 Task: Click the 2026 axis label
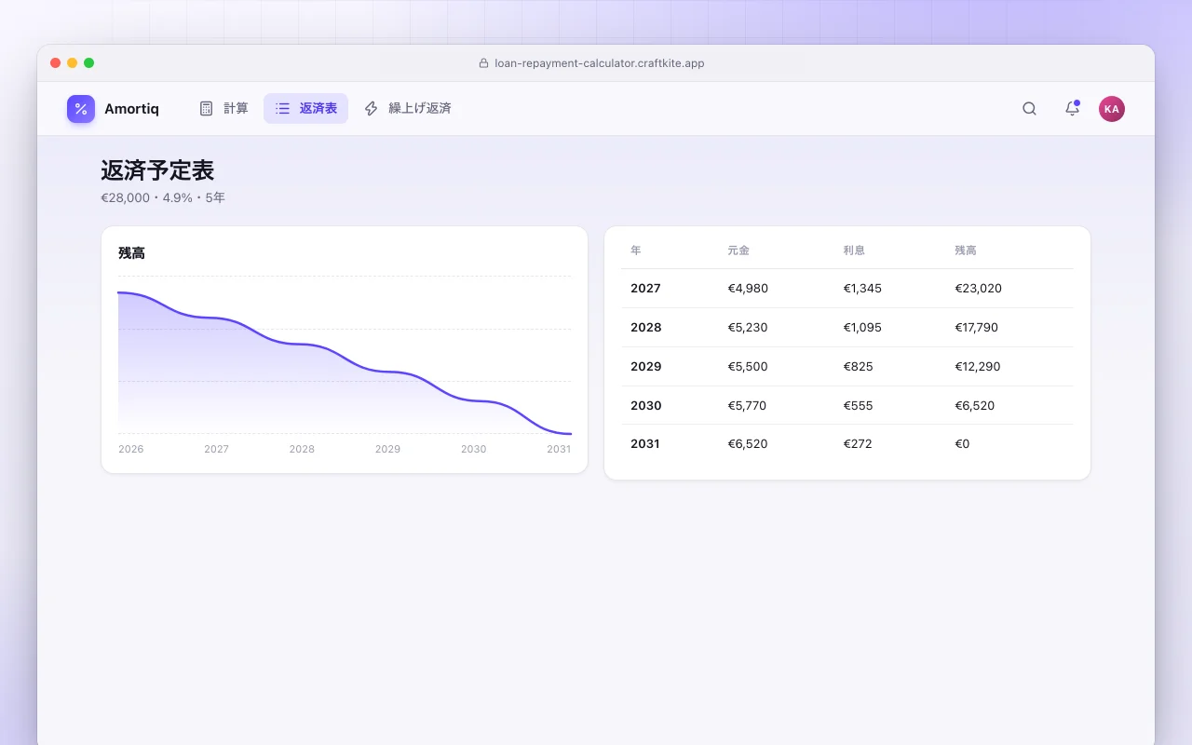pyautogui.click(x=131, y=449)
